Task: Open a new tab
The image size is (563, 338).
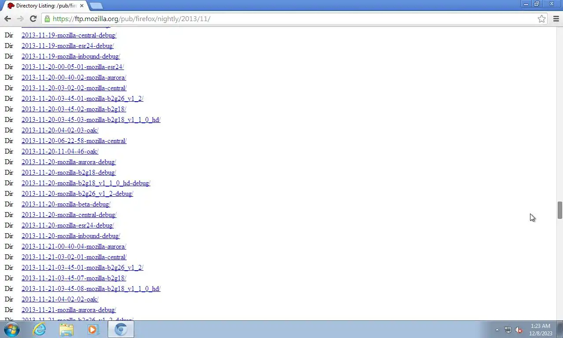Action: coord(96,6)
